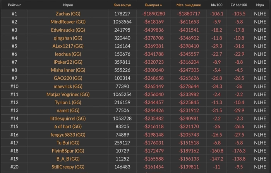Sort by bb/100 column header
Viewport: 271px width, 173px height.
point(217,5)
